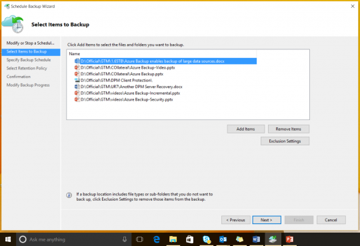Viewport: 360px width, 246px height.
Task: Open the Azure Backup agent taskbar icon
Action: point(273,239)
